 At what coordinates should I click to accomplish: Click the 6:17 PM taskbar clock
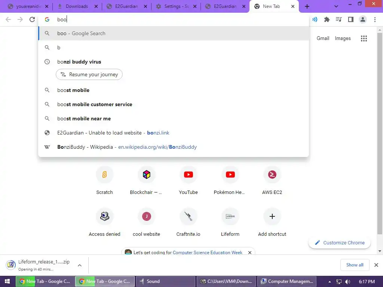(x=367, y=282)
